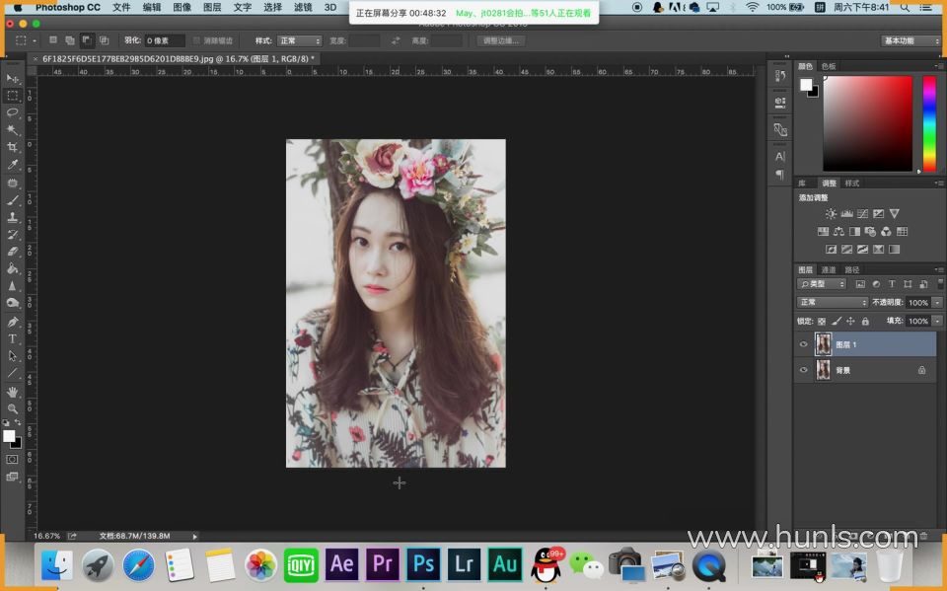Open the layer blend mode 正常 dropdown
The width and height of the screenshot is (947, 591).
(x=833, y=302)
